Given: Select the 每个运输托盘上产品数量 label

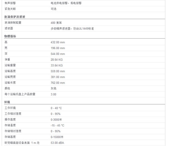Looking at the screenshot, I should pyautogui.click(x=20, y=94).
